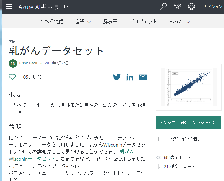
Task: Expand the もっと dropdown menu
Action: click(179, 22)
